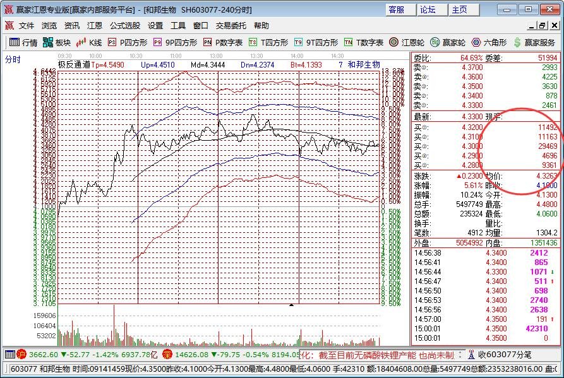Click the Shenzhen index value 14626.08

point(191,355)
